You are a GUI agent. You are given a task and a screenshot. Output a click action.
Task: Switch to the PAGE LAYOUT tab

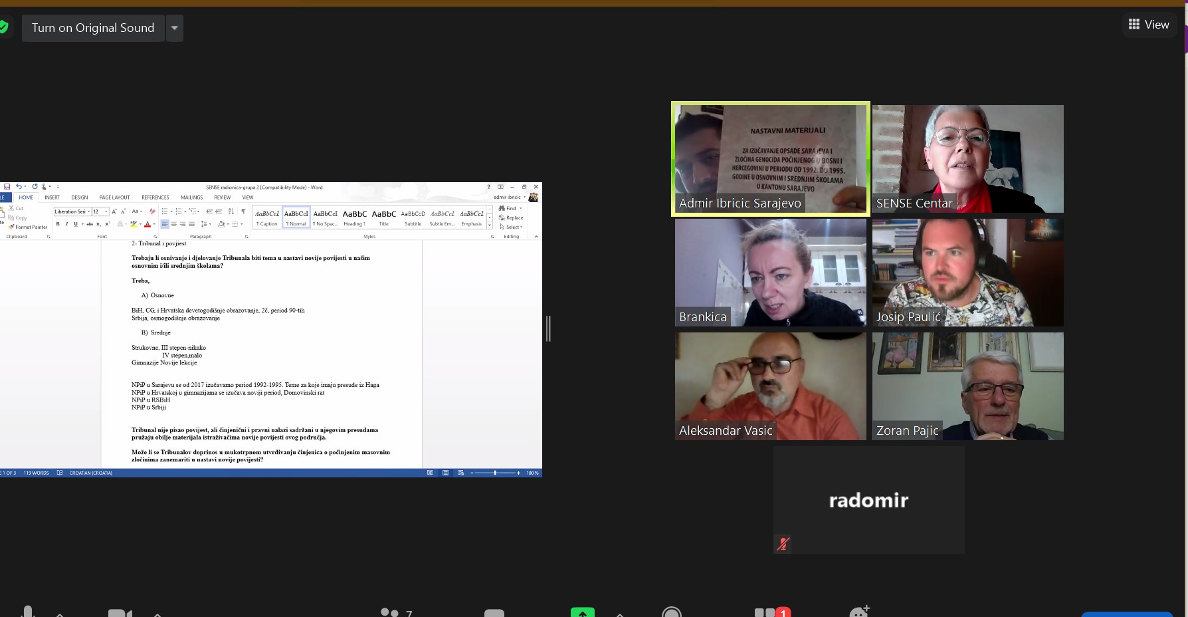coord(114,197)
